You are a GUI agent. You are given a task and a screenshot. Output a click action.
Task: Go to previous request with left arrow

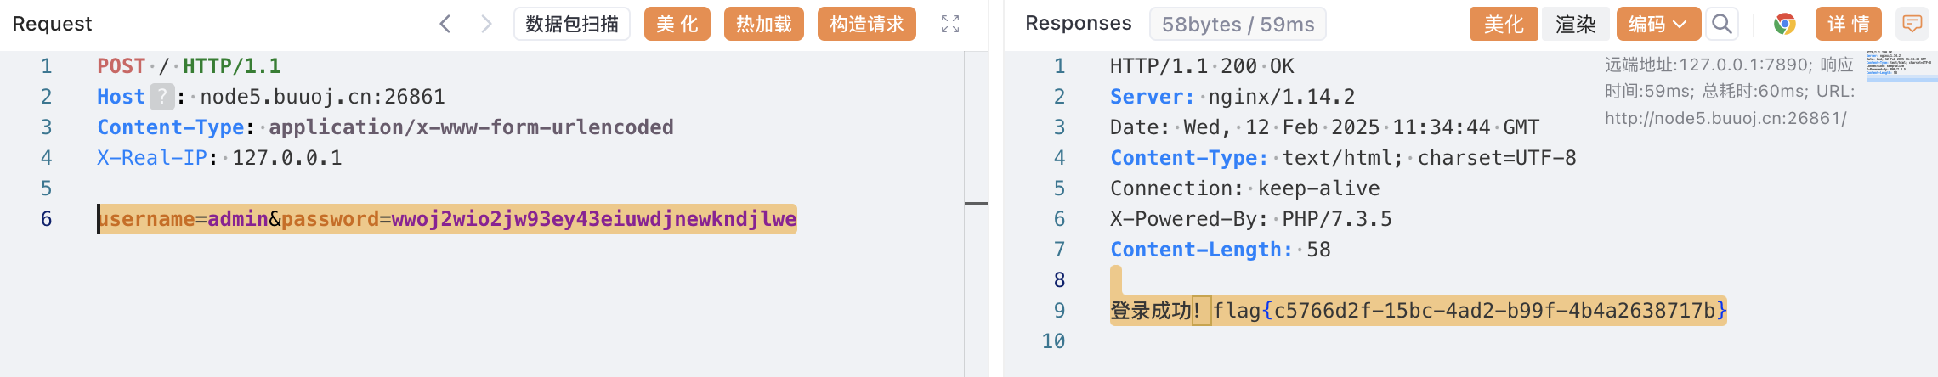click(x=445, y=24)
